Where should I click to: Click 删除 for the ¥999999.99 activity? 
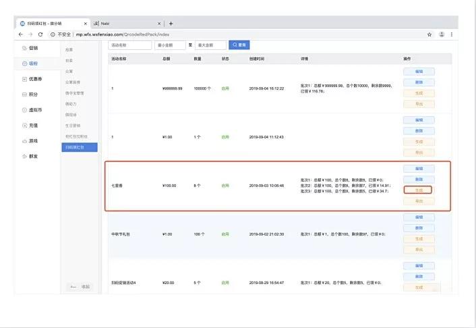point(419,82)
